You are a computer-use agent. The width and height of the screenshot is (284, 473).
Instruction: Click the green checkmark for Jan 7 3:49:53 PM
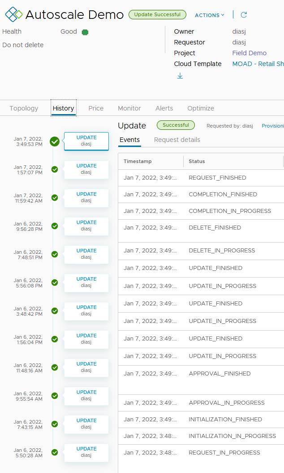click(x=55, y=141)
